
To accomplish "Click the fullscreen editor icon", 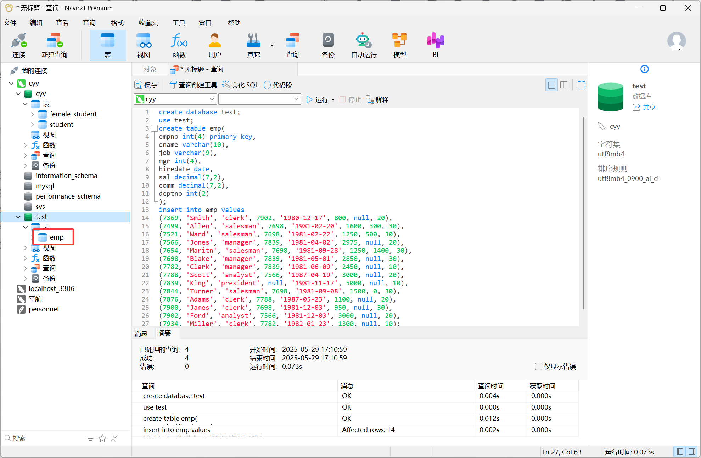I will click(x=581, y=85).
